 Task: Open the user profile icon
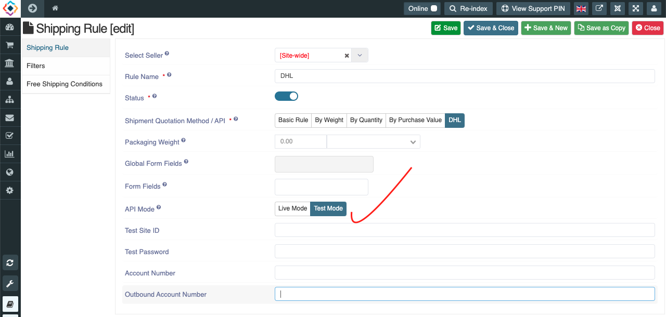coord(653,8)
